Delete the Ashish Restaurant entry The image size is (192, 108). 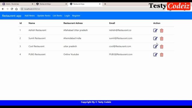[161, 31]
